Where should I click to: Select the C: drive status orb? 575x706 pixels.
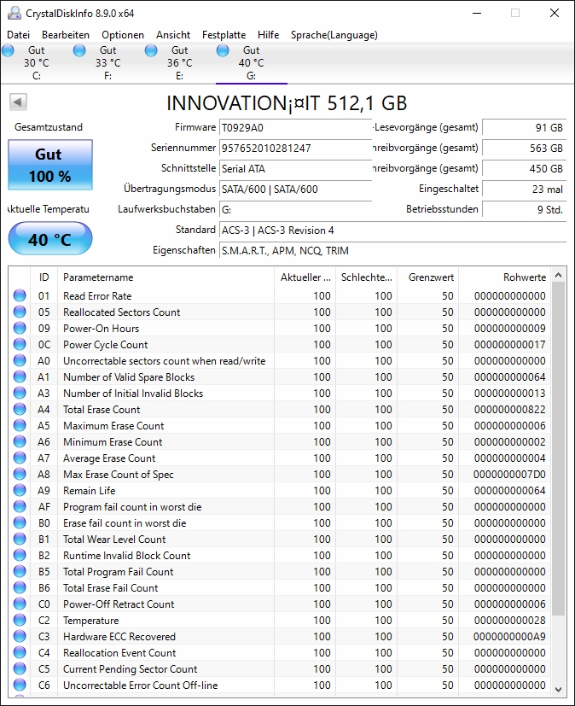click(x=8, y=50)
